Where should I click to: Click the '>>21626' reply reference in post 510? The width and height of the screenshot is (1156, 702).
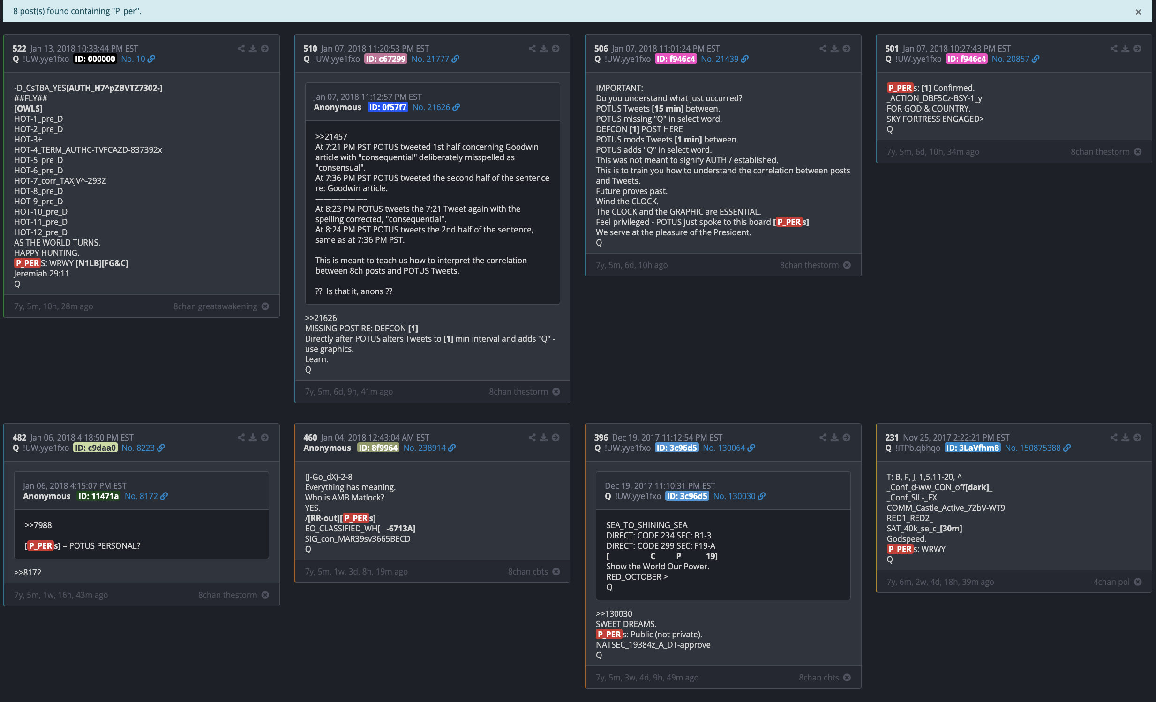321,318
